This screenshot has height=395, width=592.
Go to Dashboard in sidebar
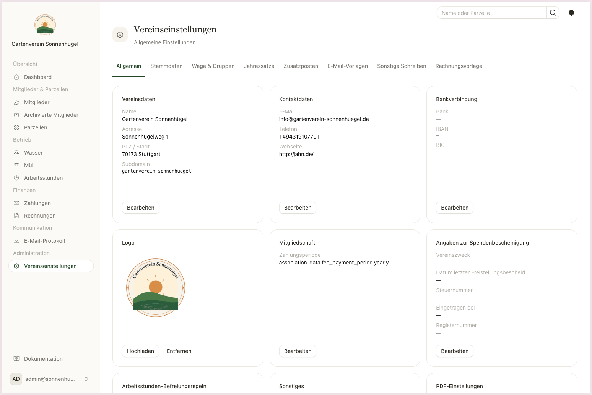[x=51, y=77]
